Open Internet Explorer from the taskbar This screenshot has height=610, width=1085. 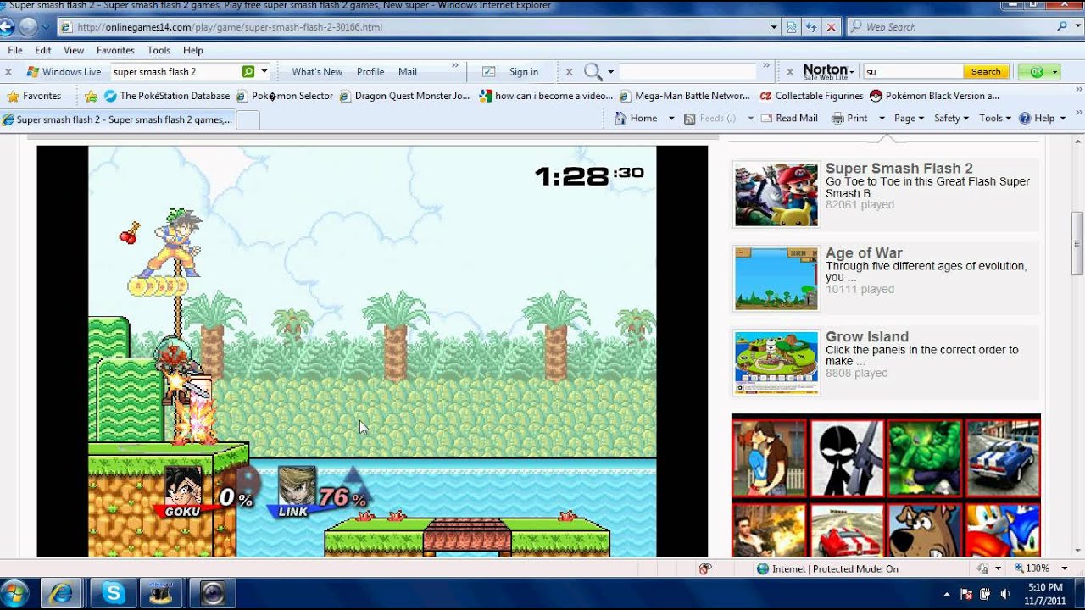pyautogui.click(x=61, y=594)
